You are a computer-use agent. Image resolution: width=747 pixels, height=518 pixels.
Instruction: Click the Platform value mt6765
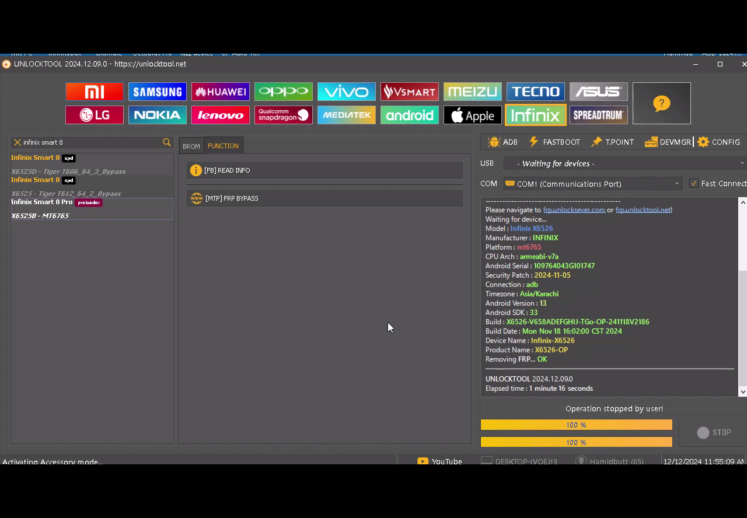pos(529,247)
